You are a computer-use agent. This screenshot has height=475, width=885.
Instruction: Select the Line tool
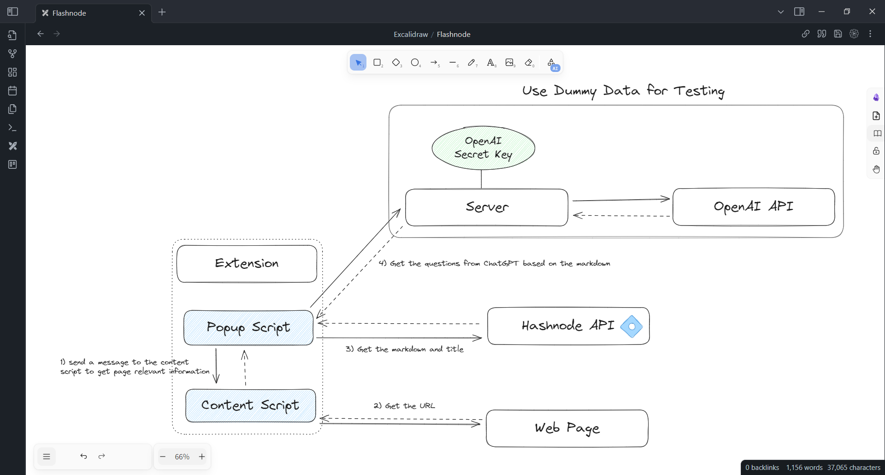[x=453, y=63]
